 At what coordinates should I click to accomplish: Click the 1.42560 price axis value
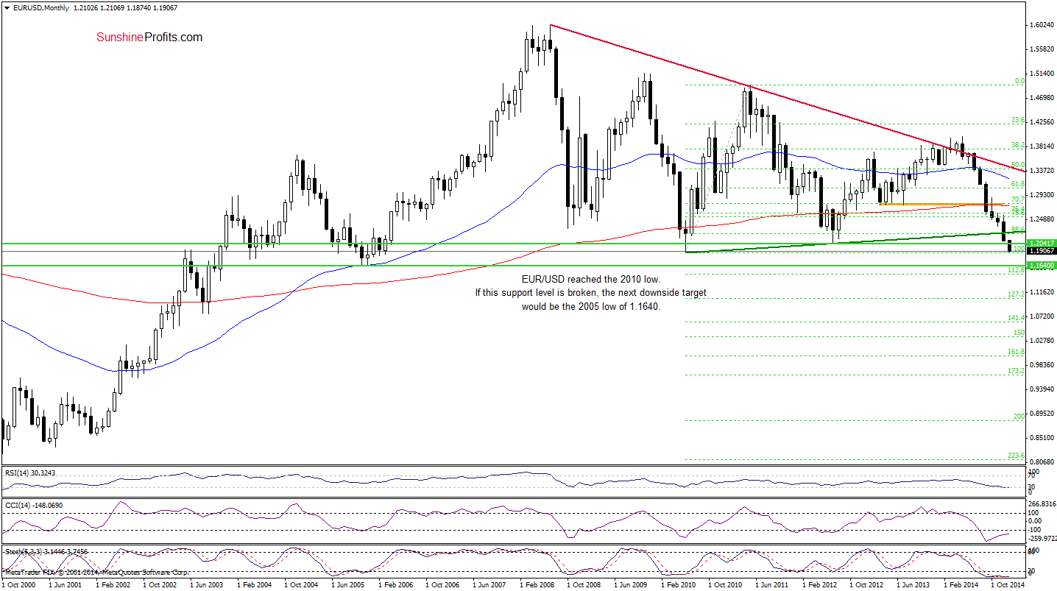click(1041, 121)
